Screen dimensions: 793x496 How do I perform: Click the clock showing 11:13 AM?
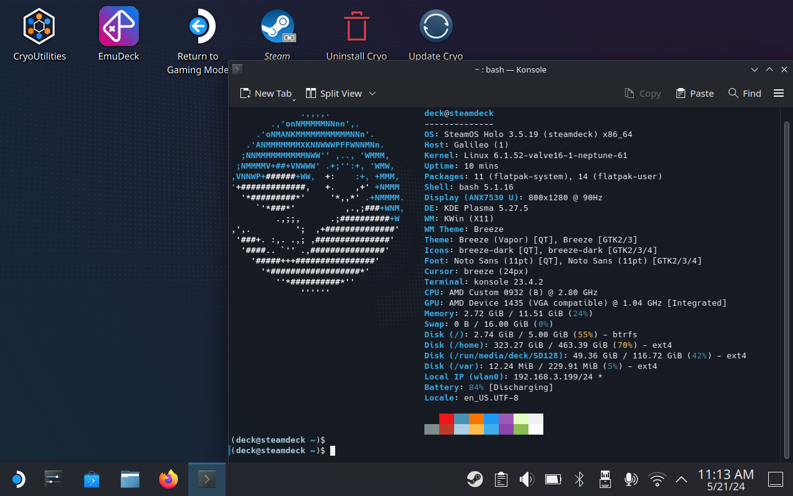[725, 479]
